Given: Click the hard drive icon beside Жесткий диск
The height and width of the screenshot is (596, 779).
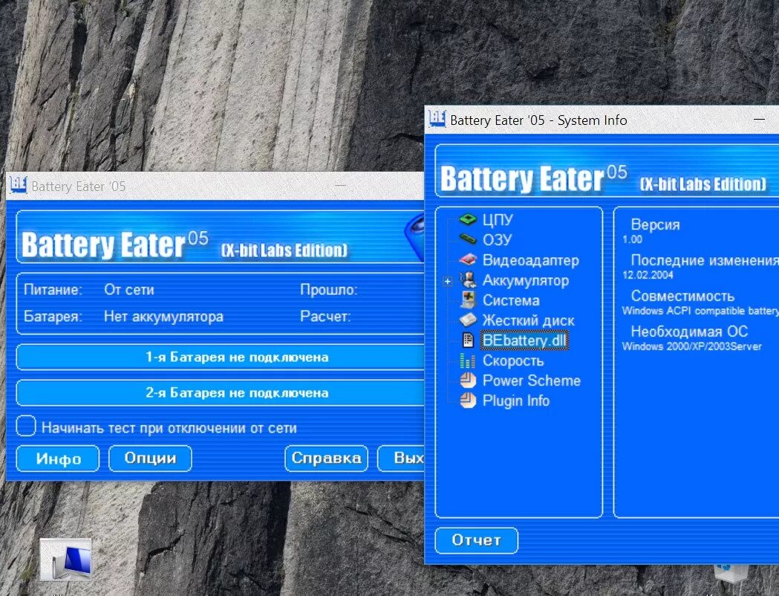Looking at the screenshot, I should [468, 320].
